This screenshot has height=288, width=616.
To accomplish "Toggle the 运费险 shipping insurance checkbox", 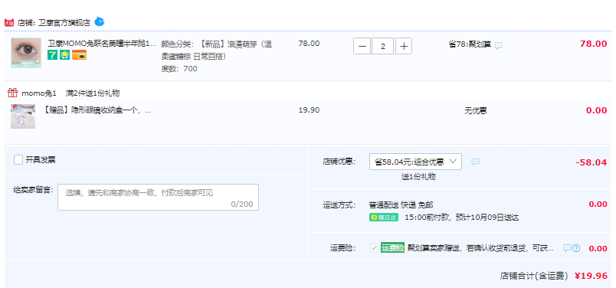I will (x=374, y=248).
